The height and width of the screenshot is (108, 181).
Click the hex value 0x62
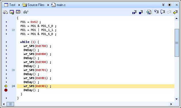[34, 22]
